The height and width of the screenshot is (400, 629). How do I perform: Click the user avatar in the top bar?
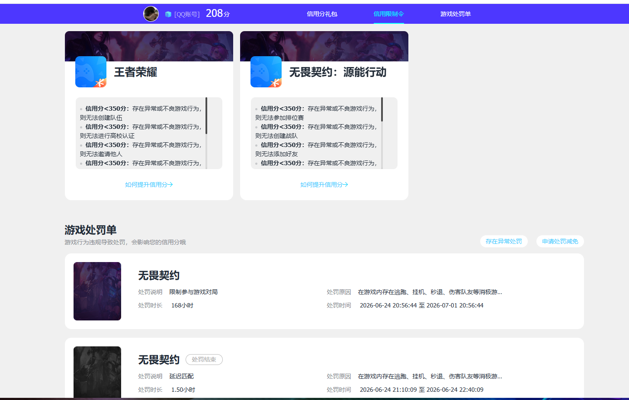[x=151, y=14]
